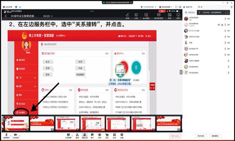This screenshot has height=141, width=235.
Task: Click the red leave meeting button
Action: tap(175, 136)
